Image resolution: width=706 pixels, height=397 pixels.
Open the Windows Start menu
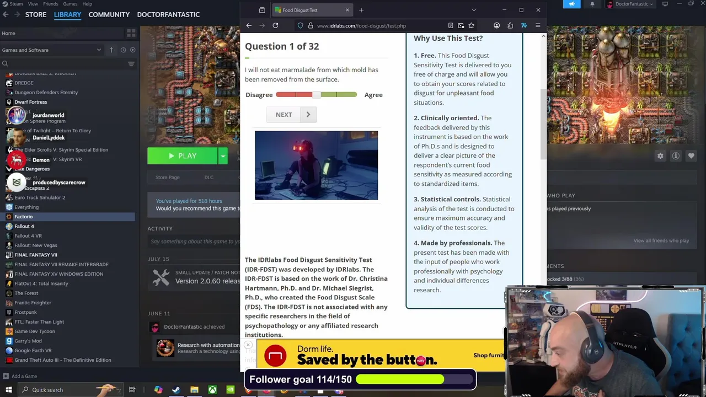pyautogui.click(x=8, y=390)
